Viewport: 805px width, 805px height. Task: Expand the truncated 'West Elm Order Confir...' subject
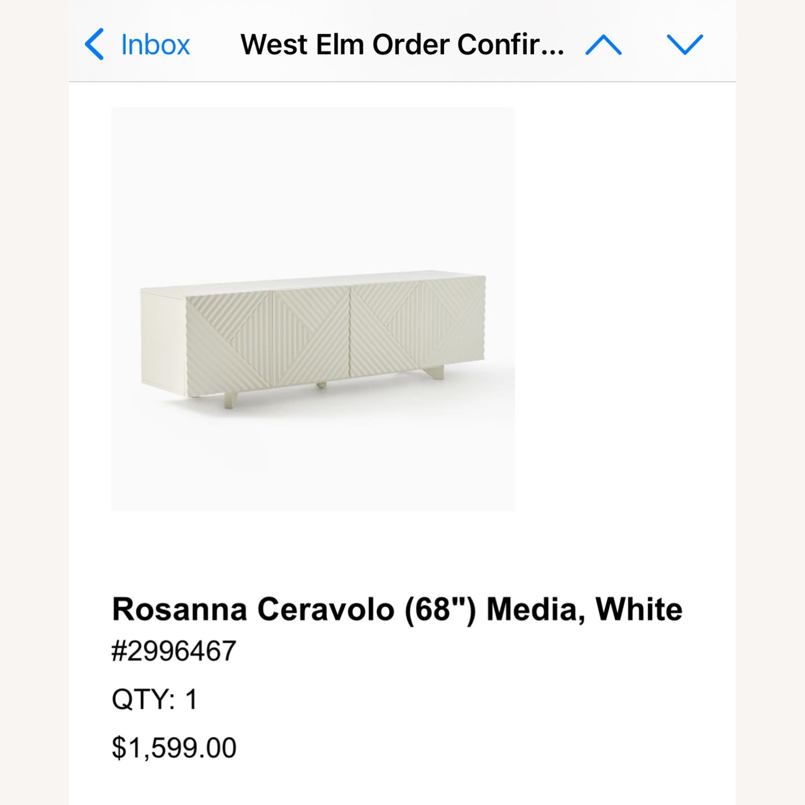(x=401, y=44)
